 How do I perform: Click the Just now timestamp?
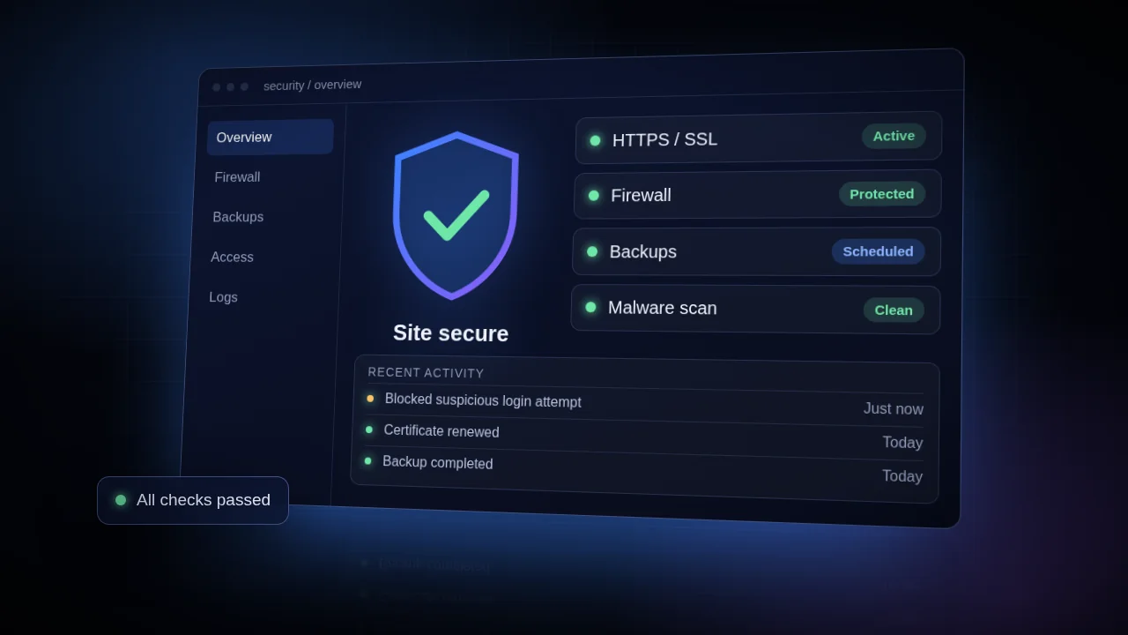click(x=894, y=408)
